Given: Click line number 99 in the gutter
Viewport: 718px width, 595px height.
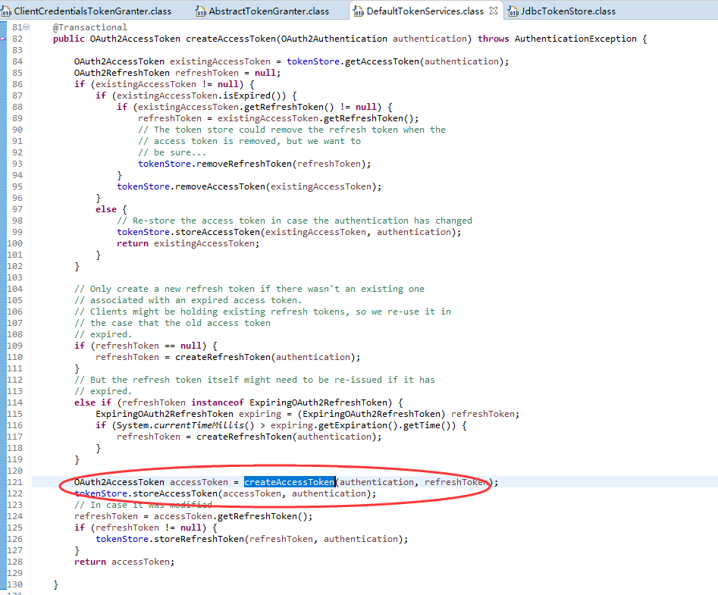Looking at the screenshot, I should click(x=17, y=232).
